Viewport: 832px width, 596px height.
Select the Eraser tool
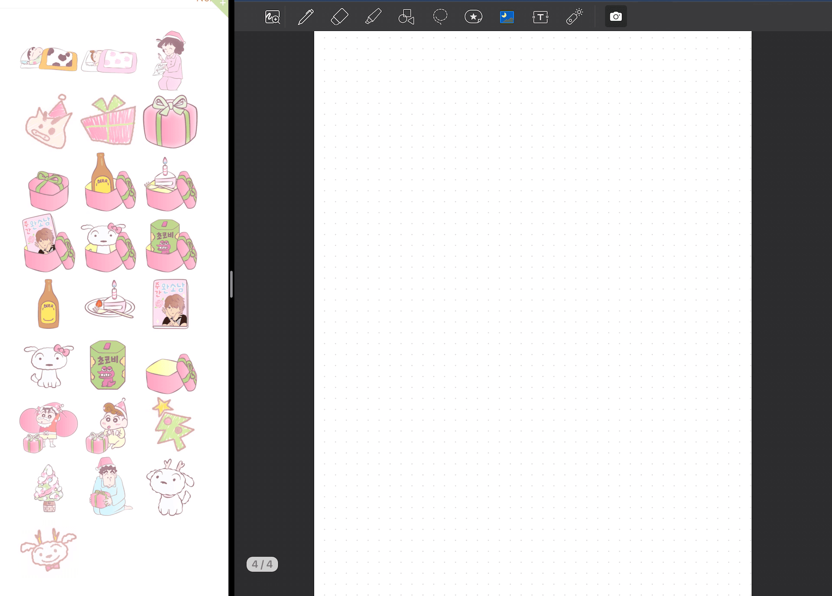339,17
